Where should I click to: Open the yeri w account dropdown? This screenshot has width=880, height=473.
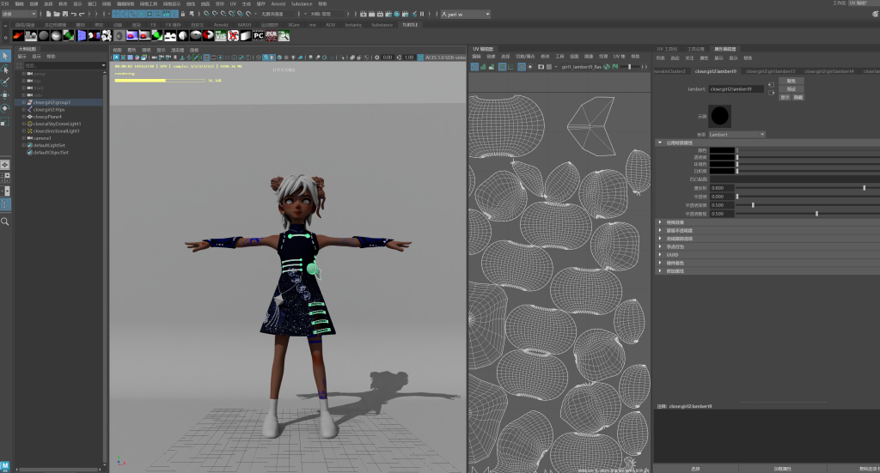click(465, 14)
